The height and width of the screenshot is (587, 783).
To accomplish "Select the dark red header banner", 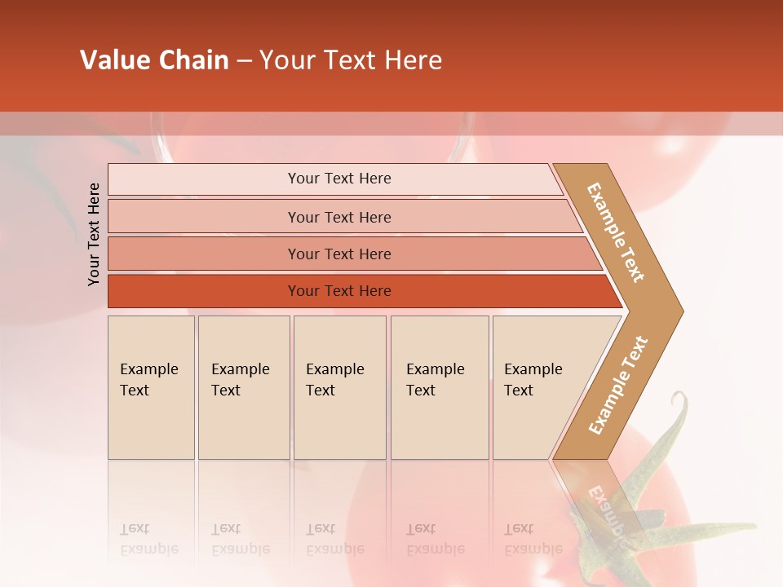I will pos(391,55).
